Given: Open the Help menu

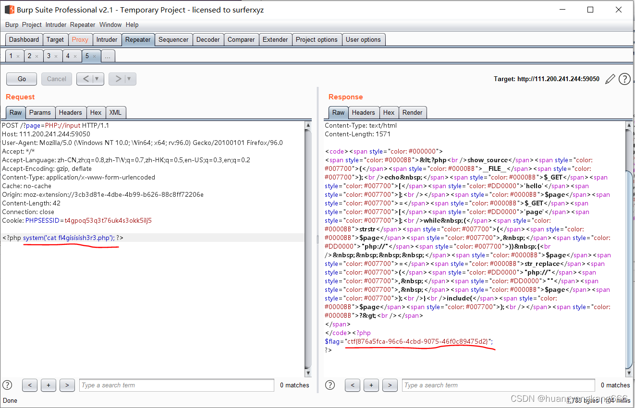Looking at the screenshot, I should coord(132,24).
